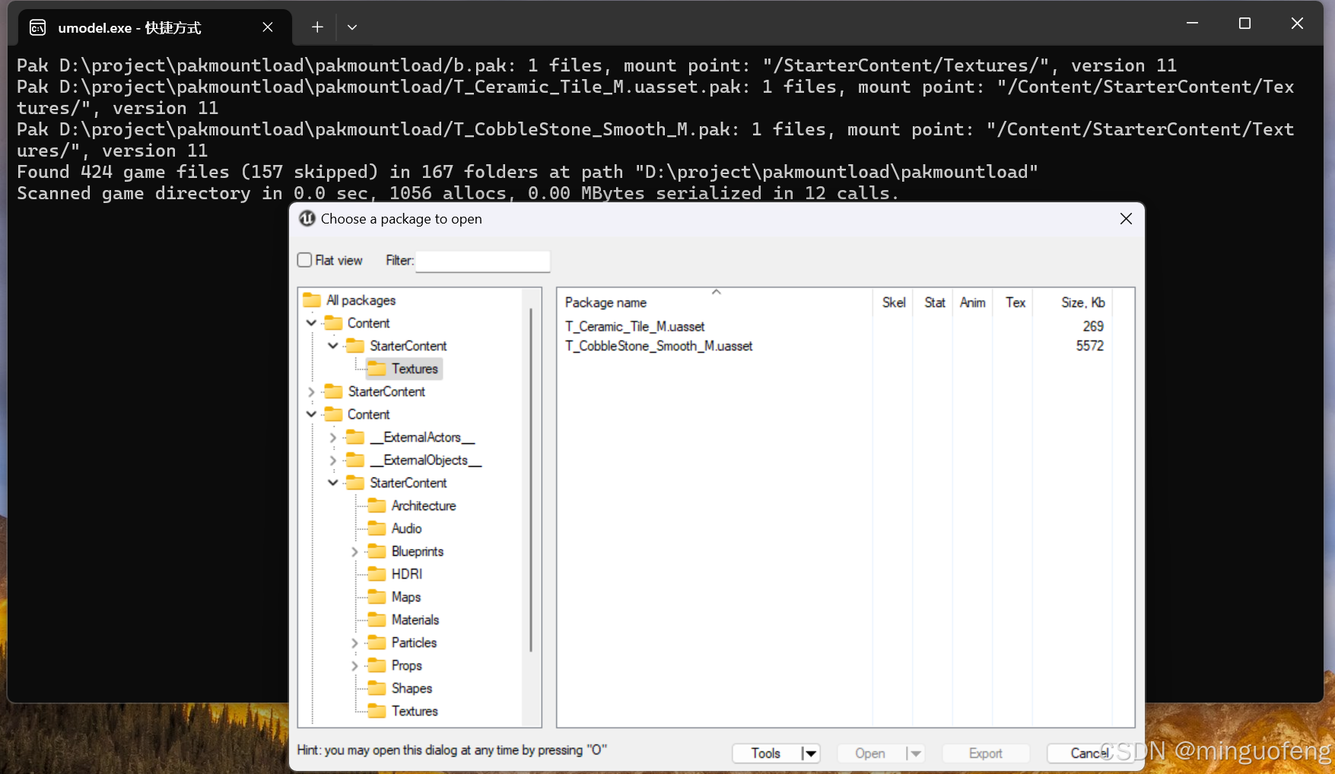Image resolution: width=1335 pixels, height=774 pixels.
Task: Click the __ExternalActors__ folder icon
Action: pos(355,437)
